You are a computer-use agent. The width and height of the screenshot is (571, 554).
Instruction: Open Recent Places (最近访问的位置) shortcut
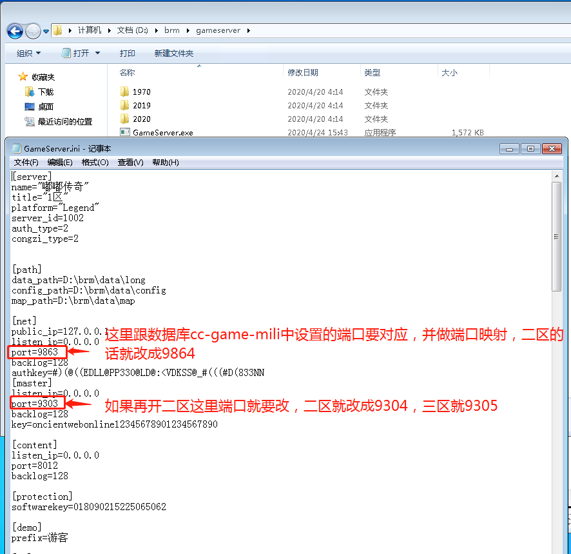click(64, 121)
